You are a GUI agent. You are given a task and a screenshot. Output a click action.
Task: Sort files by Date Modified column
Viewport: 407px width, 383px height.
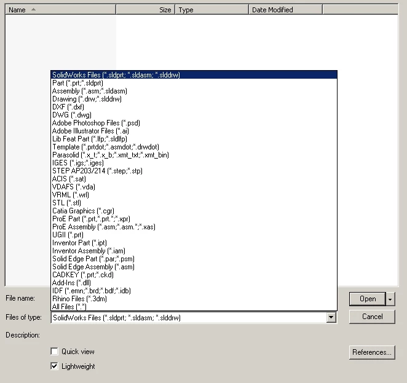click(x=286, y=10)
